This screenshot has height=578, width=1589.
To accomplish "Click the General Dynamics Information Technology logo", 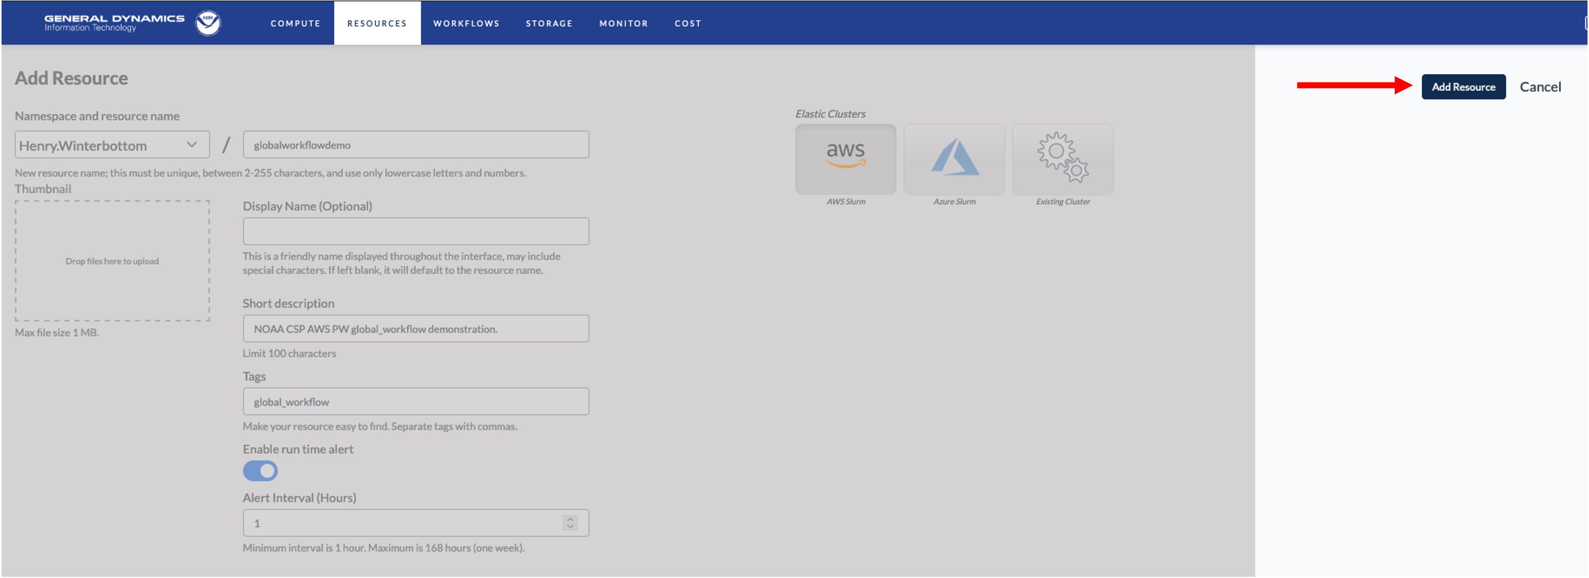I will [114, 23].
